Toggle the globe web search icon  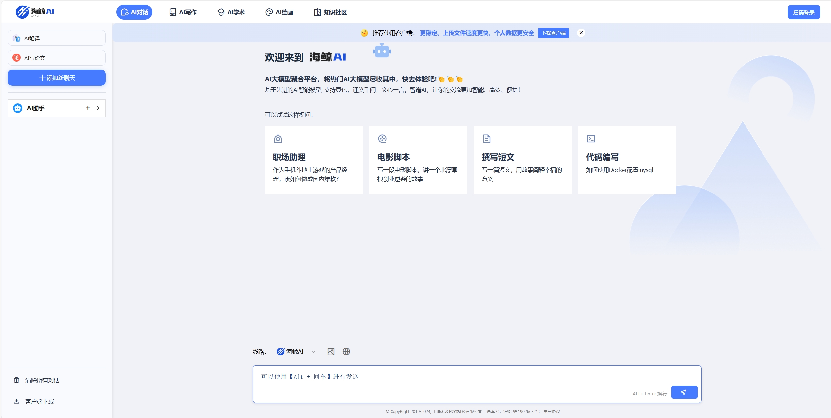point(346,351)
